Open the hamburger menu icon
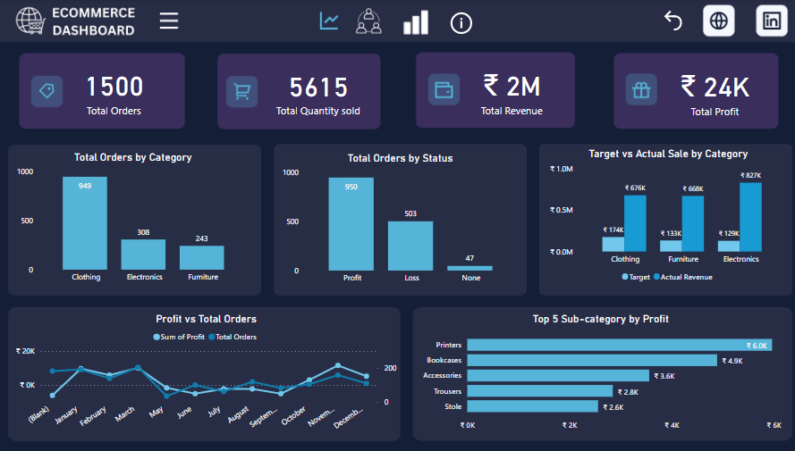Image resolution: width=795 pixels, height=451 pixels. pos(169,21)
